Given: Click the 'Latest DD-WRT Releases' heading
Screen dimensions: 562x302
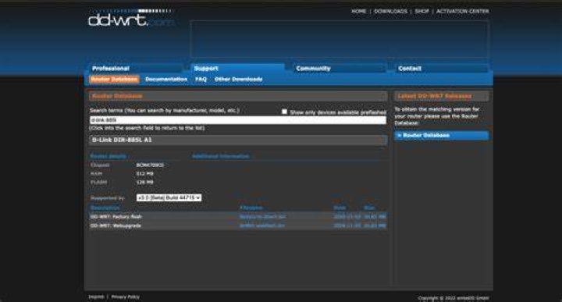Looking at the screenshot, I should [435, 96].
